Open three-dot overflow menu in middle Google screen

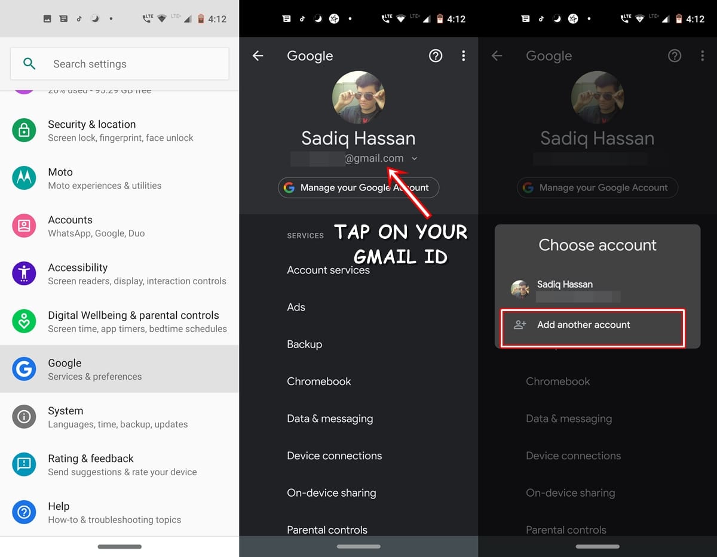tap(463, 56)
